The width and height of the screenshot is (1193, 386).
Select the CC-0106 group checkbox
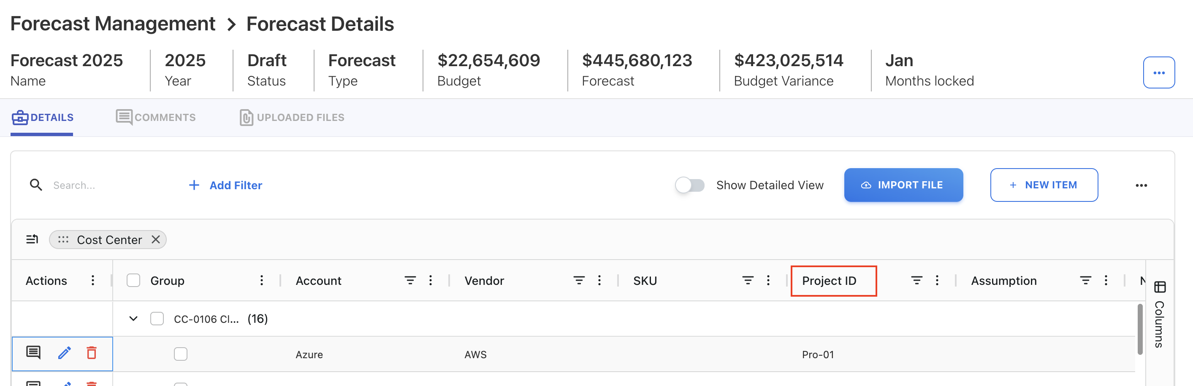[x=157, y=319]
